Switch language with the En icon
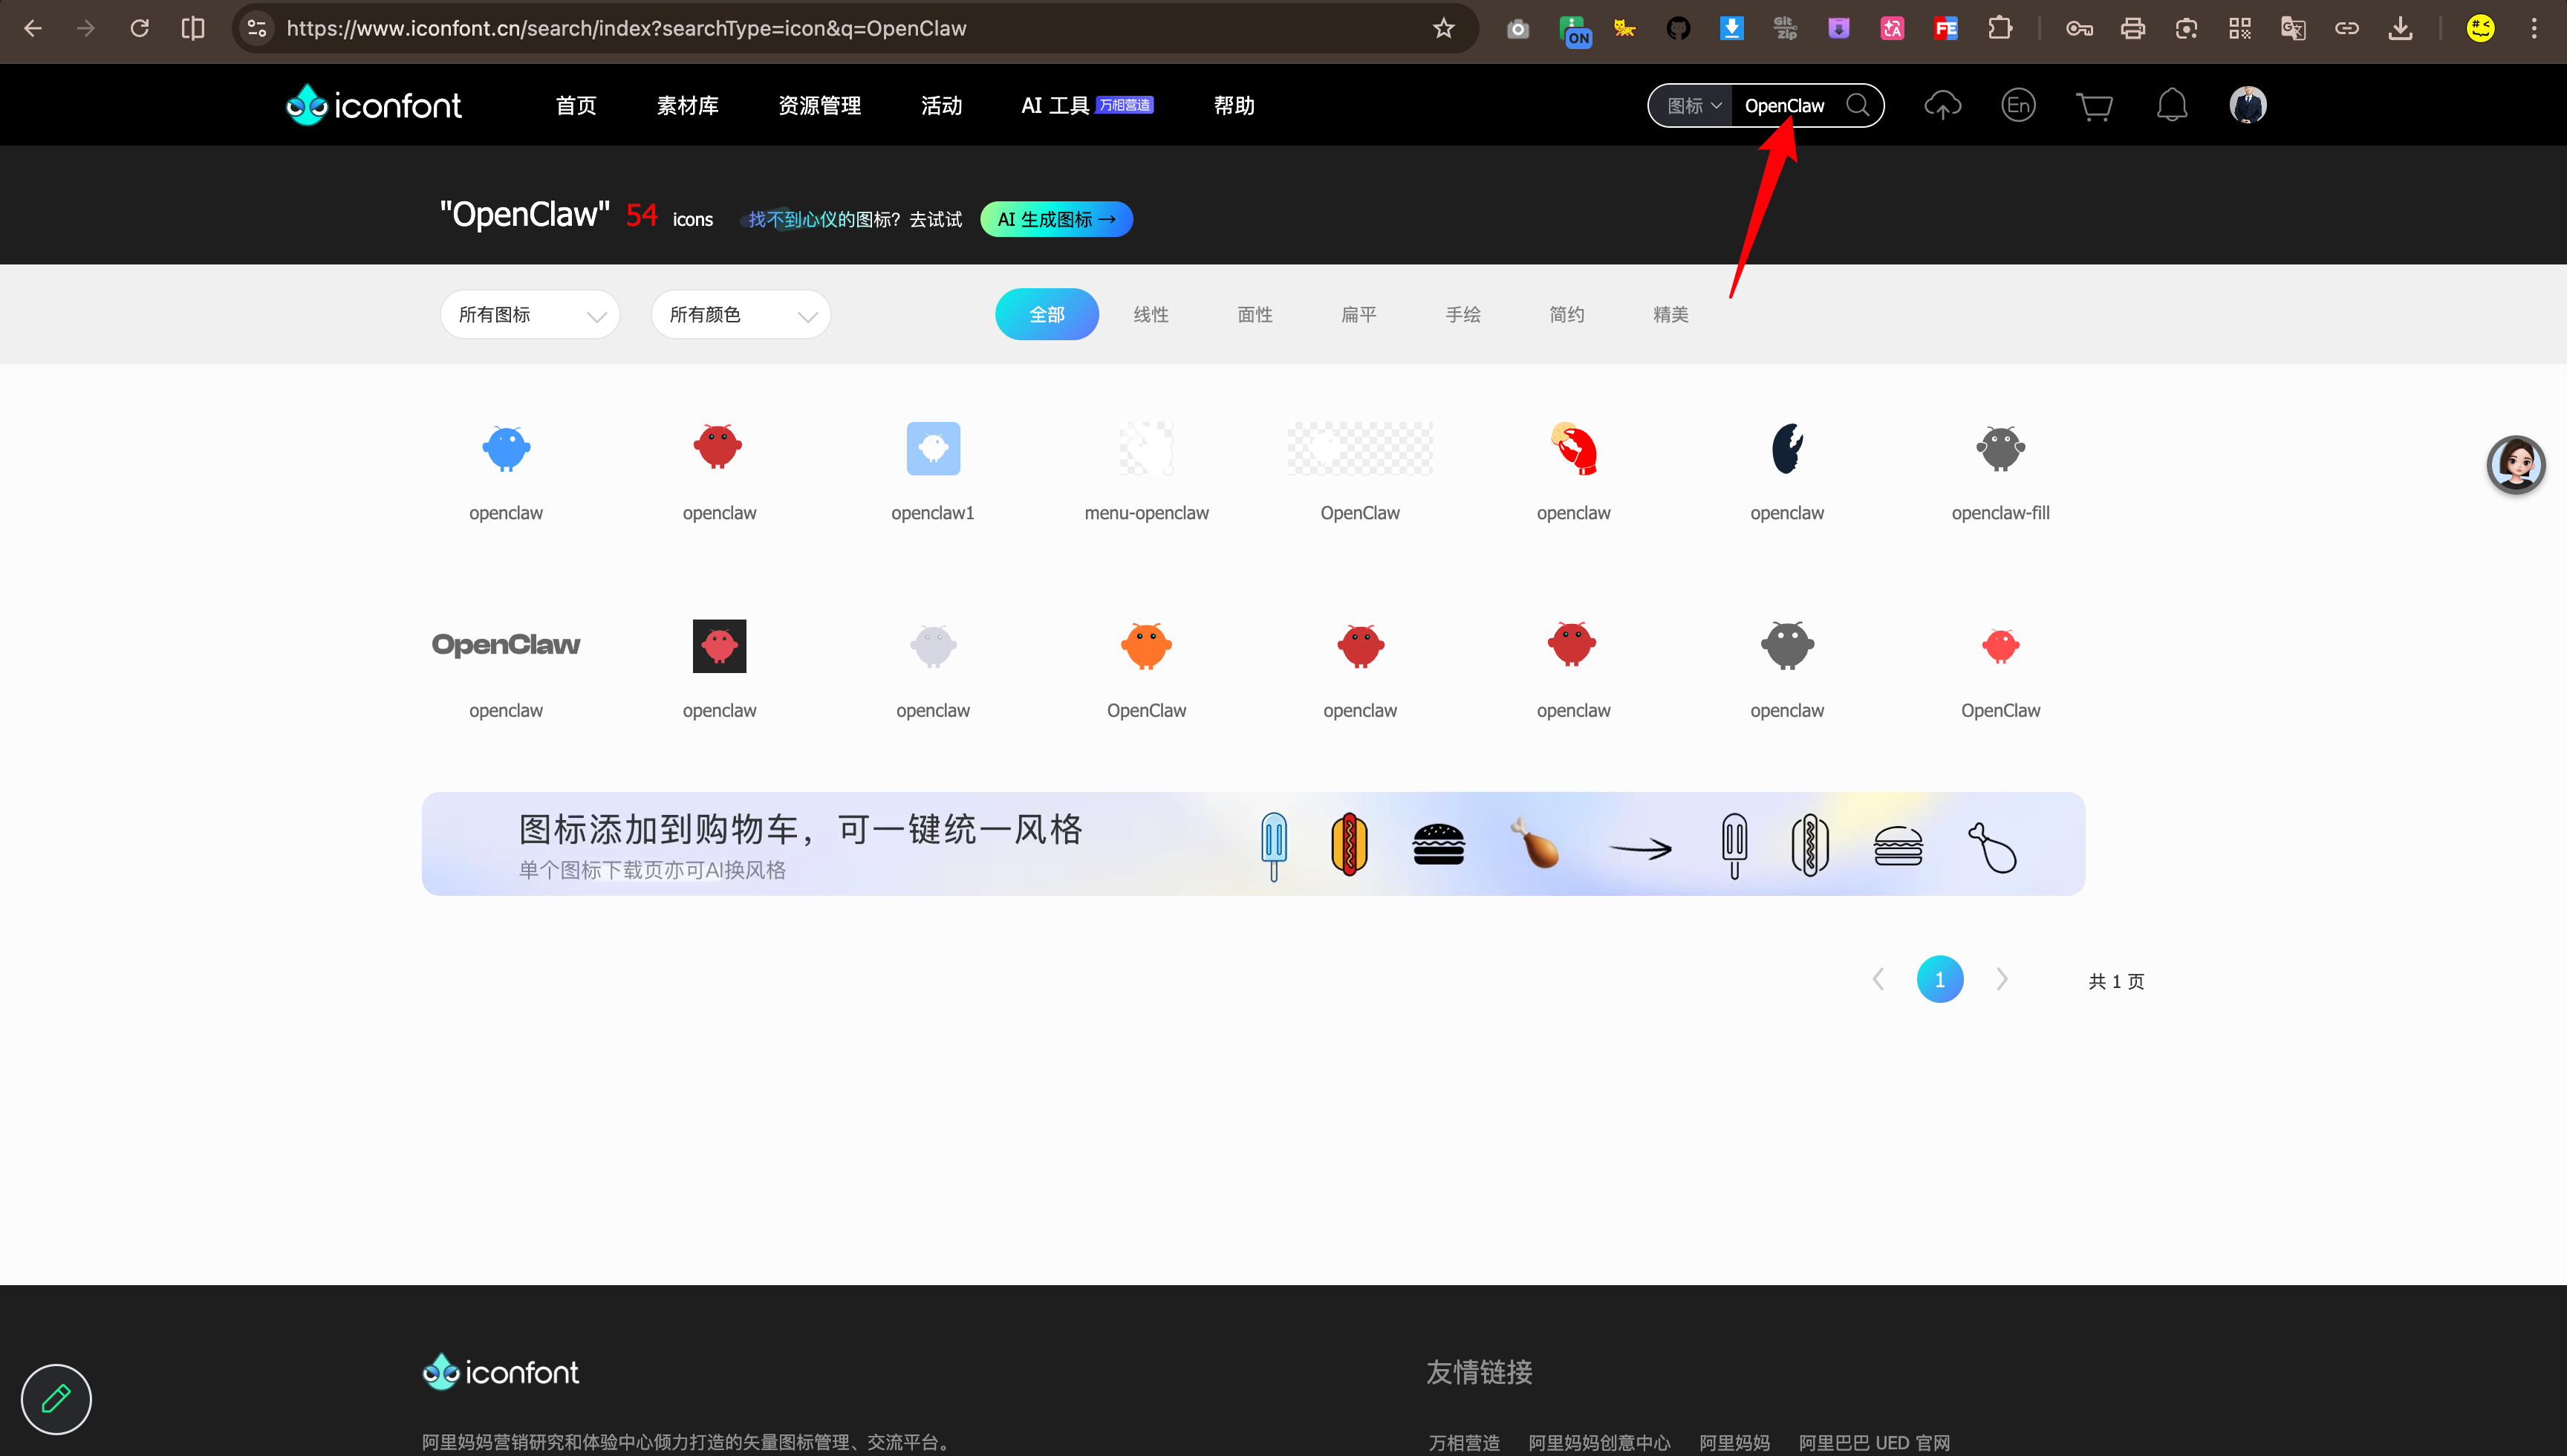Image resolution: width=2567 pixels, height=1456 pixels. tap(2018, 105)
